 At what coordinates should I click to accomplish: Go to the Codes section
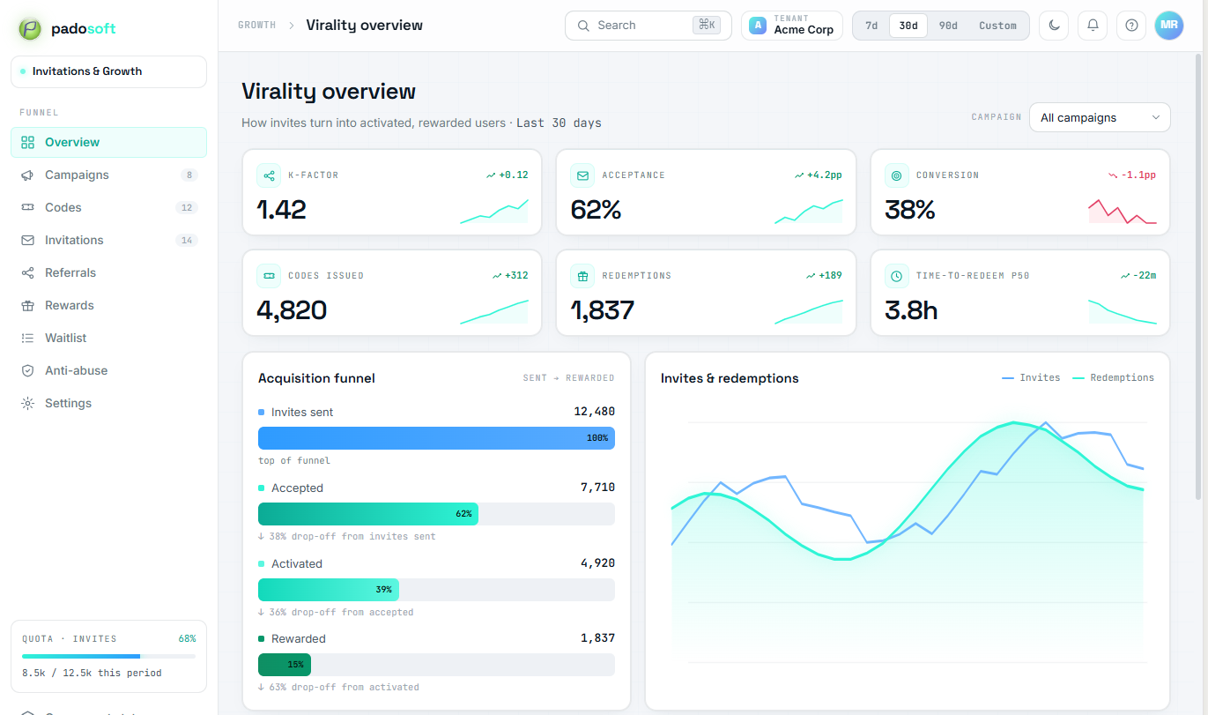[108, 207]
